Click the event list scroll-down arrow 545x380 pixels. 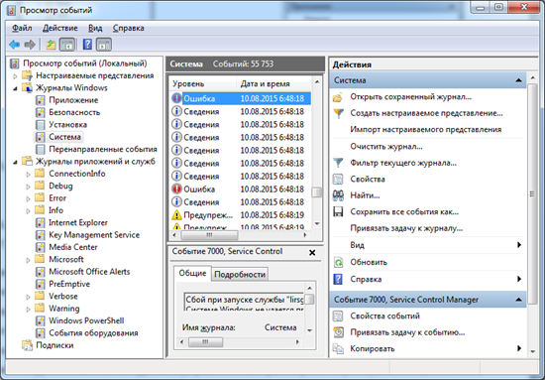(x=317, y=224)
